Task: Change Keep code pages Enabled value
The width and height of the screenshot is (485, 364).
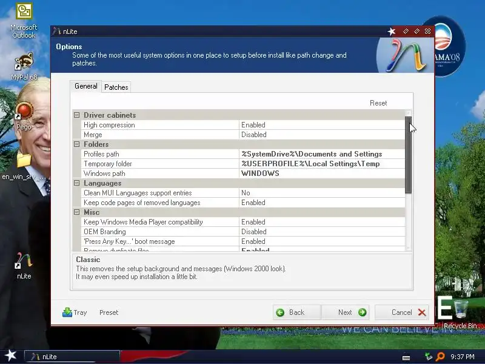Action: (x=322, y=203)
